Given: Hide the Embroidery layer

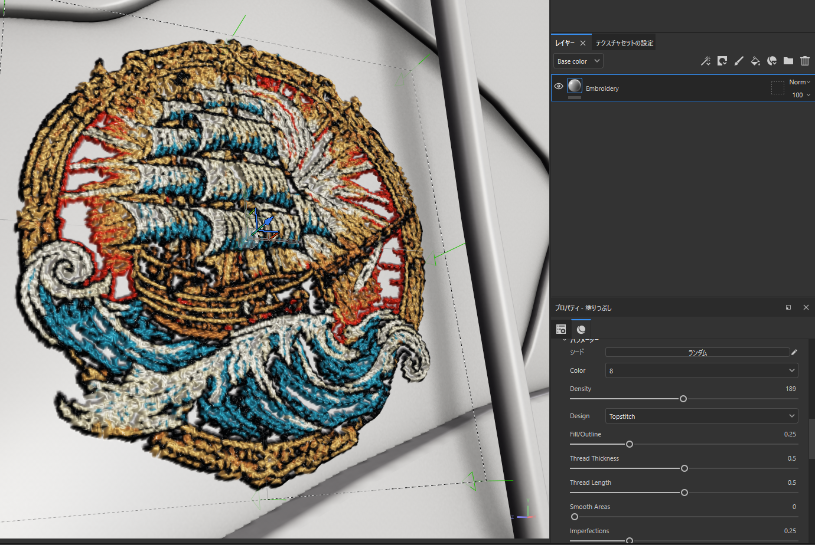Looking at the screenshot, I should tap(559, 86).
